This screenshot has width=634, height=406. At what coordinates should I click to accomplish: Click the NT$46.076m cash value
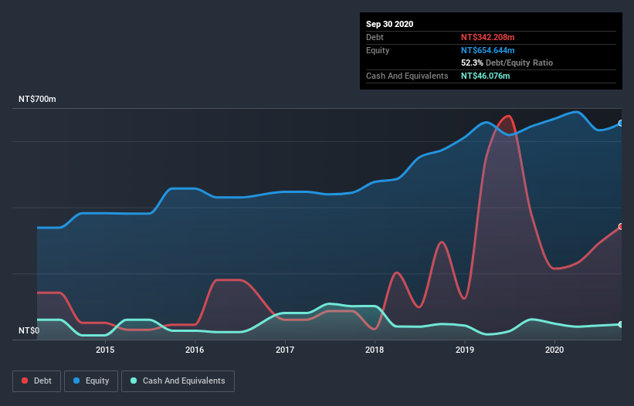point(485,76)
